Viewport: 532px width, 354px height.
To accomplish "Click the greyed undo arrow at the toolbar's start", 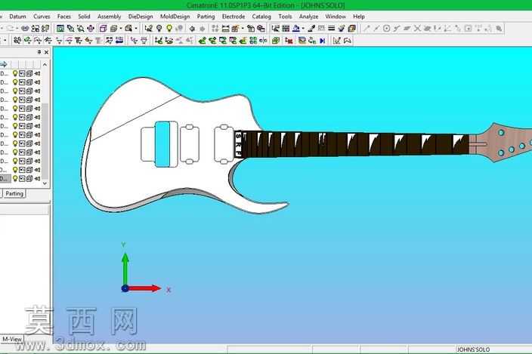I will click(10, 29).
